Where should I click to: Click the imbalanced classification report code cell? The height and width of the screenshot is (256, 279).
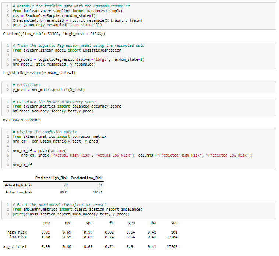coord(139,210)
